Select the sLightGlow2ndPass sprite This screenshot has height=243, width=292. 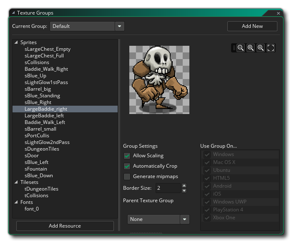pos(65,142)
